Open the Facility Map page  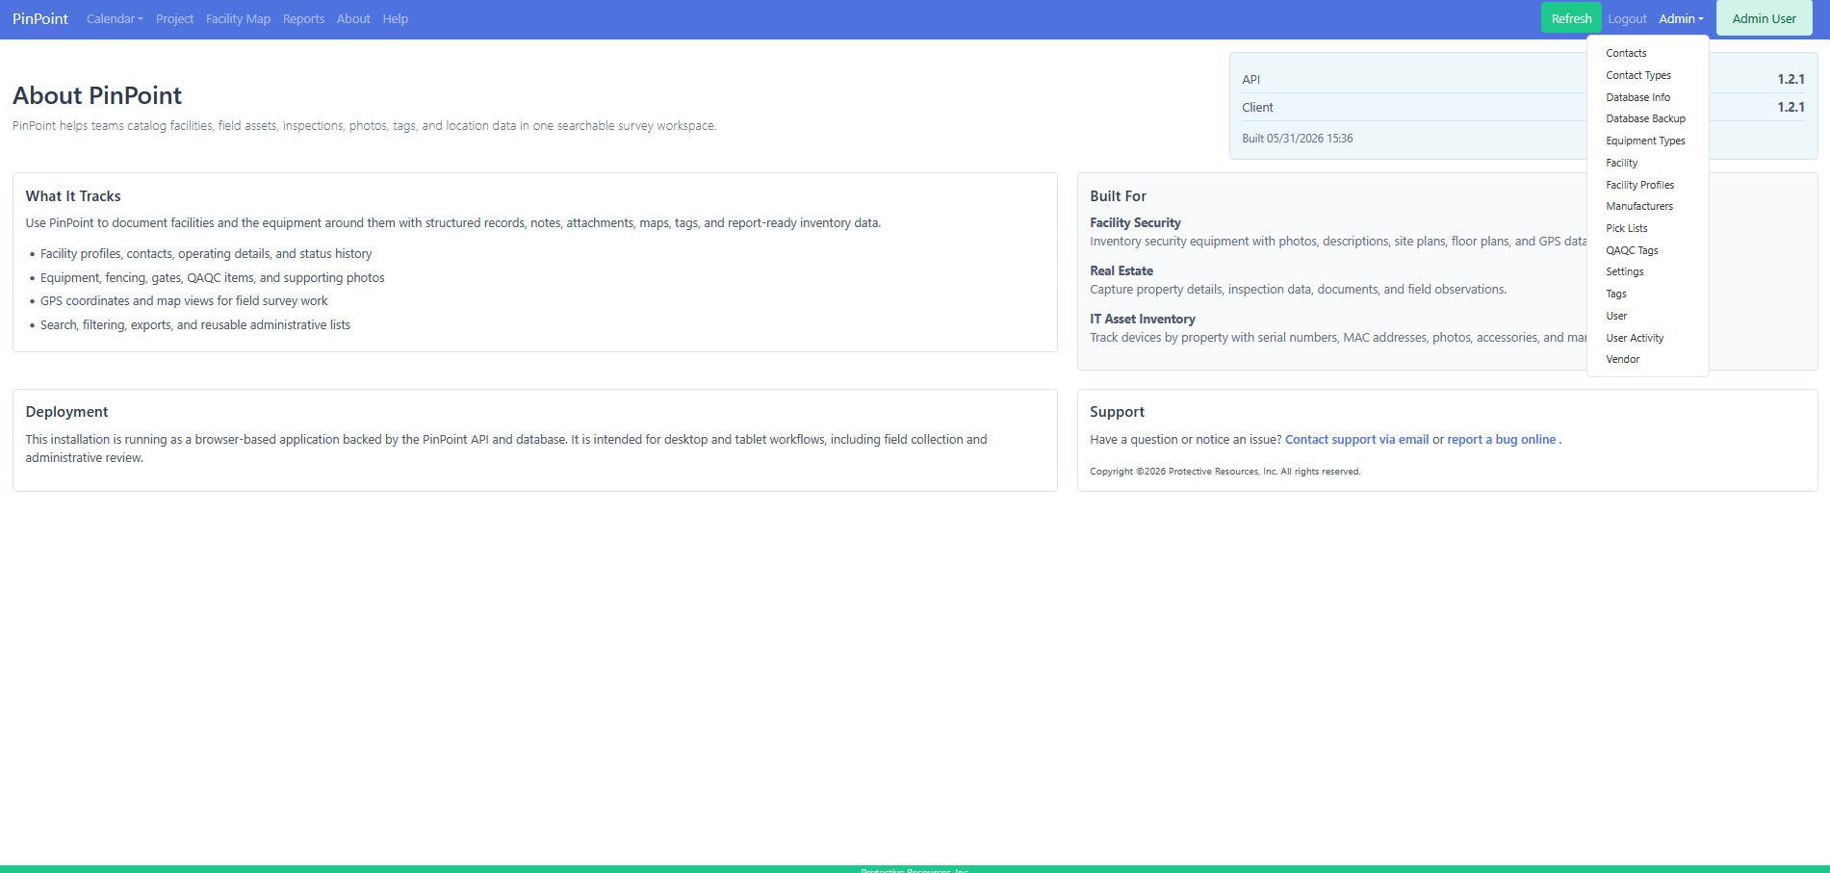pos(238,19)
